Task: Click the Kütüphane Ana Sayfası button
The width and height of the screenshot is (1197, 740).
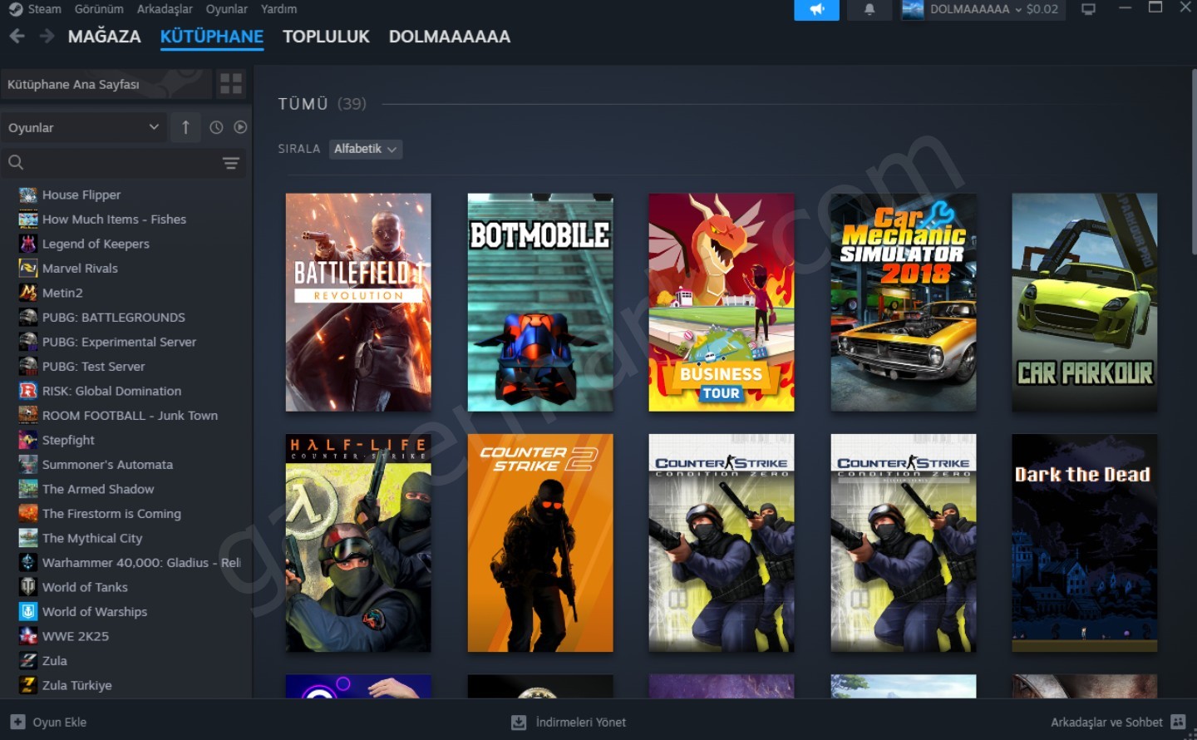Action: point(106,84)
